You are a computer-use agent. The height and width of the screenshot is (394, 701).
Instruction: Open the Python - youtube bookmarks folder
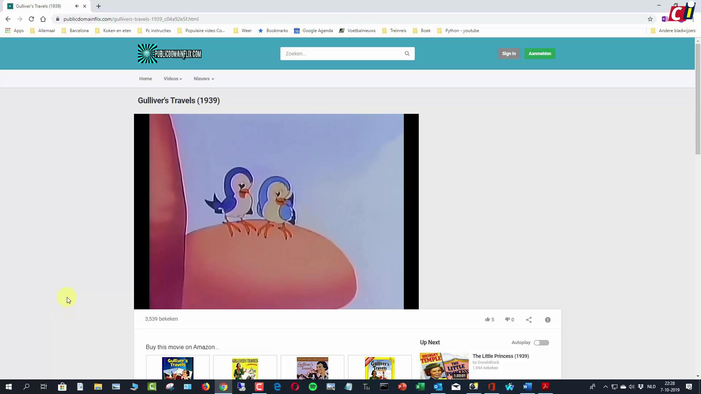point(458,31)
